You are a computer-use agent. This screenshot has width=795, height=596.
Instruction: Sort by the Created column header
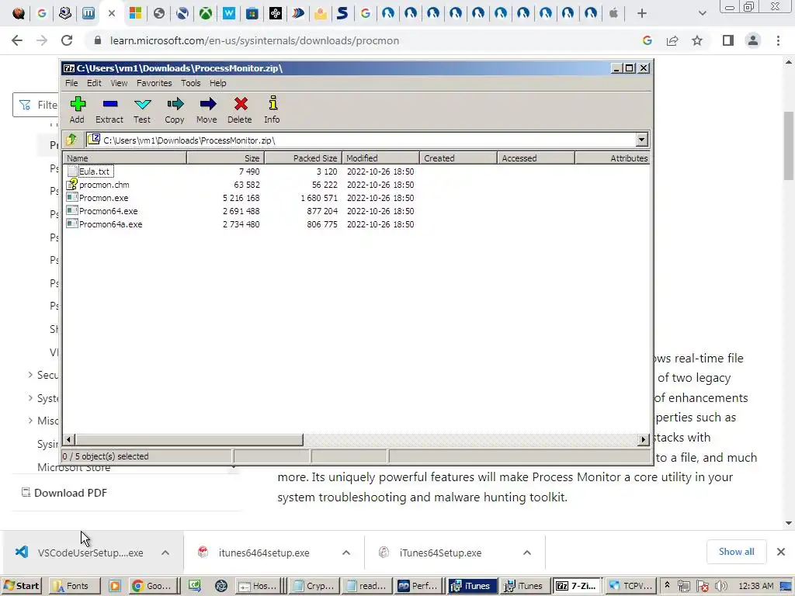[458, 158]
